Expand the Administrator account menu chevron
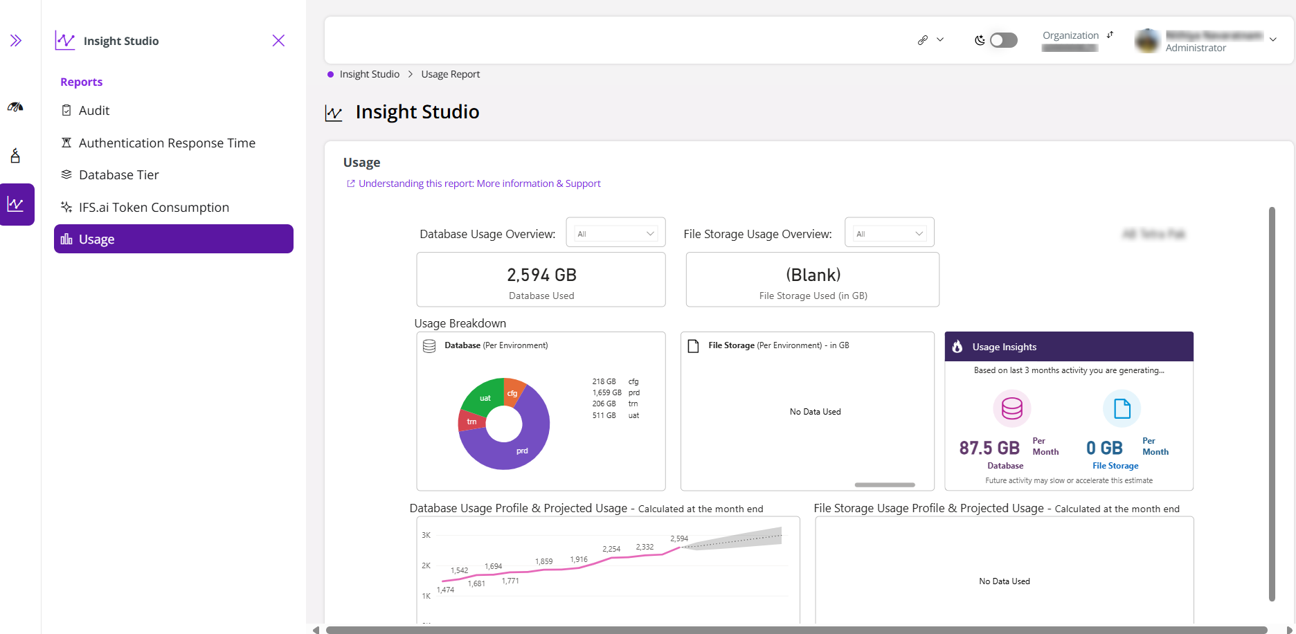 click(x=1273, y=39)
